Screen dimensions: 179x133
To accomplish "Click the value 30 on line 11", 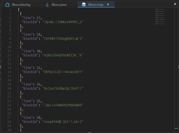I will click(38, 51).
